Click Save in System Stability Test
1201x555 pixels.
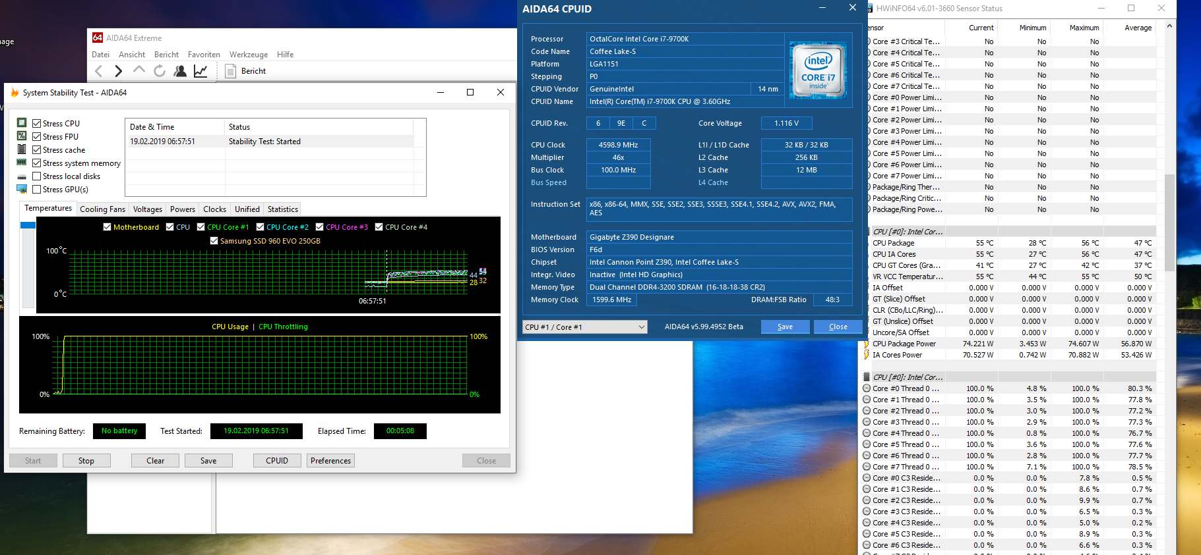(208, 461)
